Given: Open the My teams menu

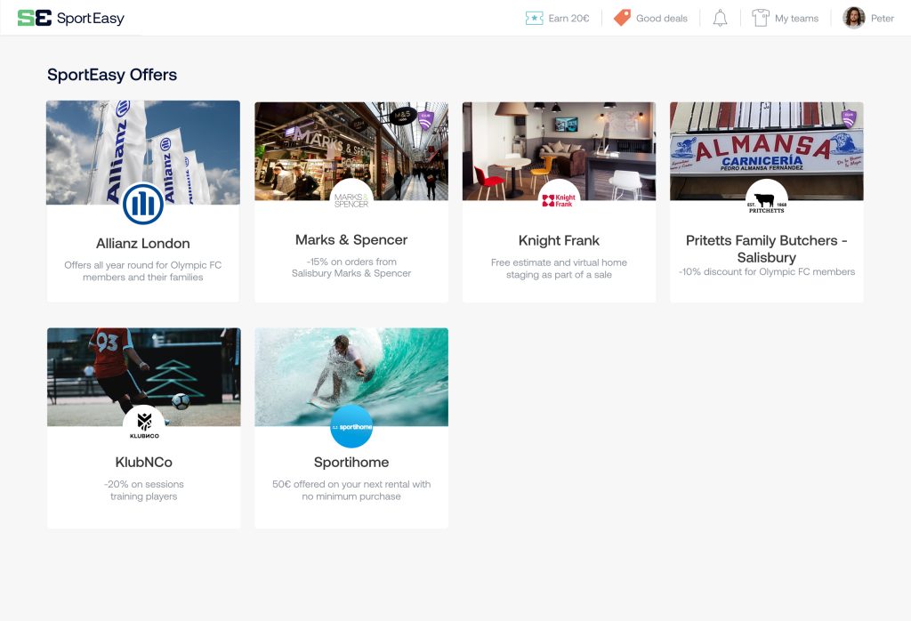Looking at the screenshot, I should point(785,18).
